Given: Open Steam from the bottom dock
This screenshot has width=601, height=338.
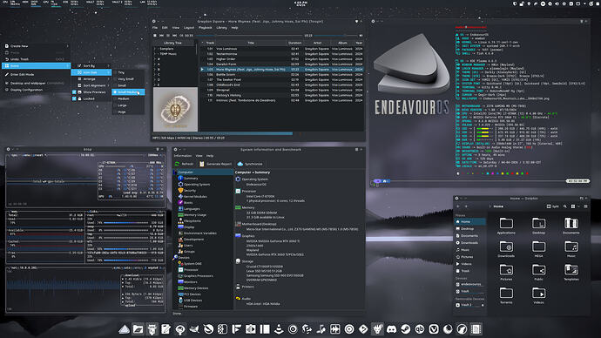Looking at the screenshot, I should click(x=406, y=328).
